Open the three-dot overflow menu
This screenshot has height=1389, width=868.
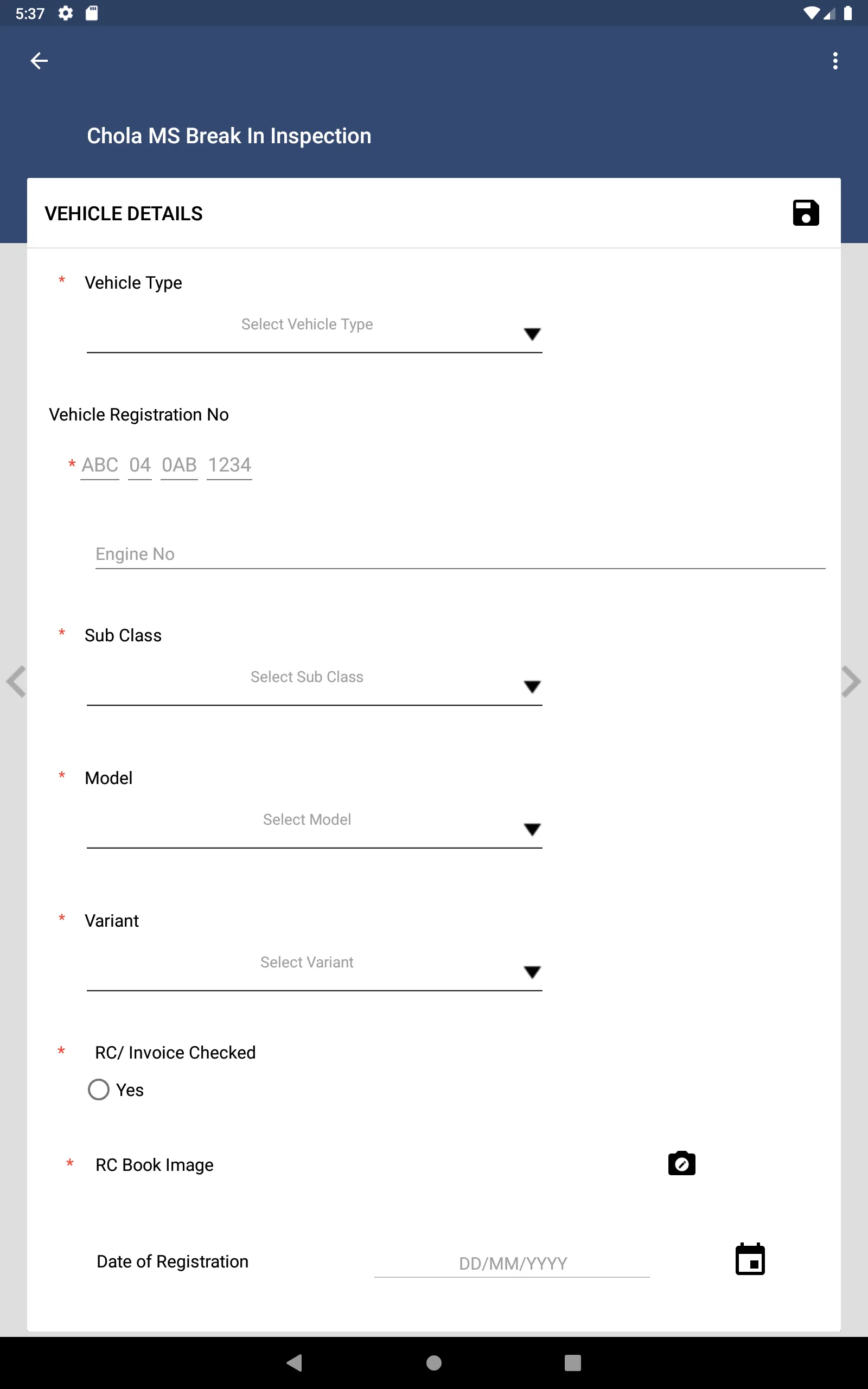(x=835, y=61)
